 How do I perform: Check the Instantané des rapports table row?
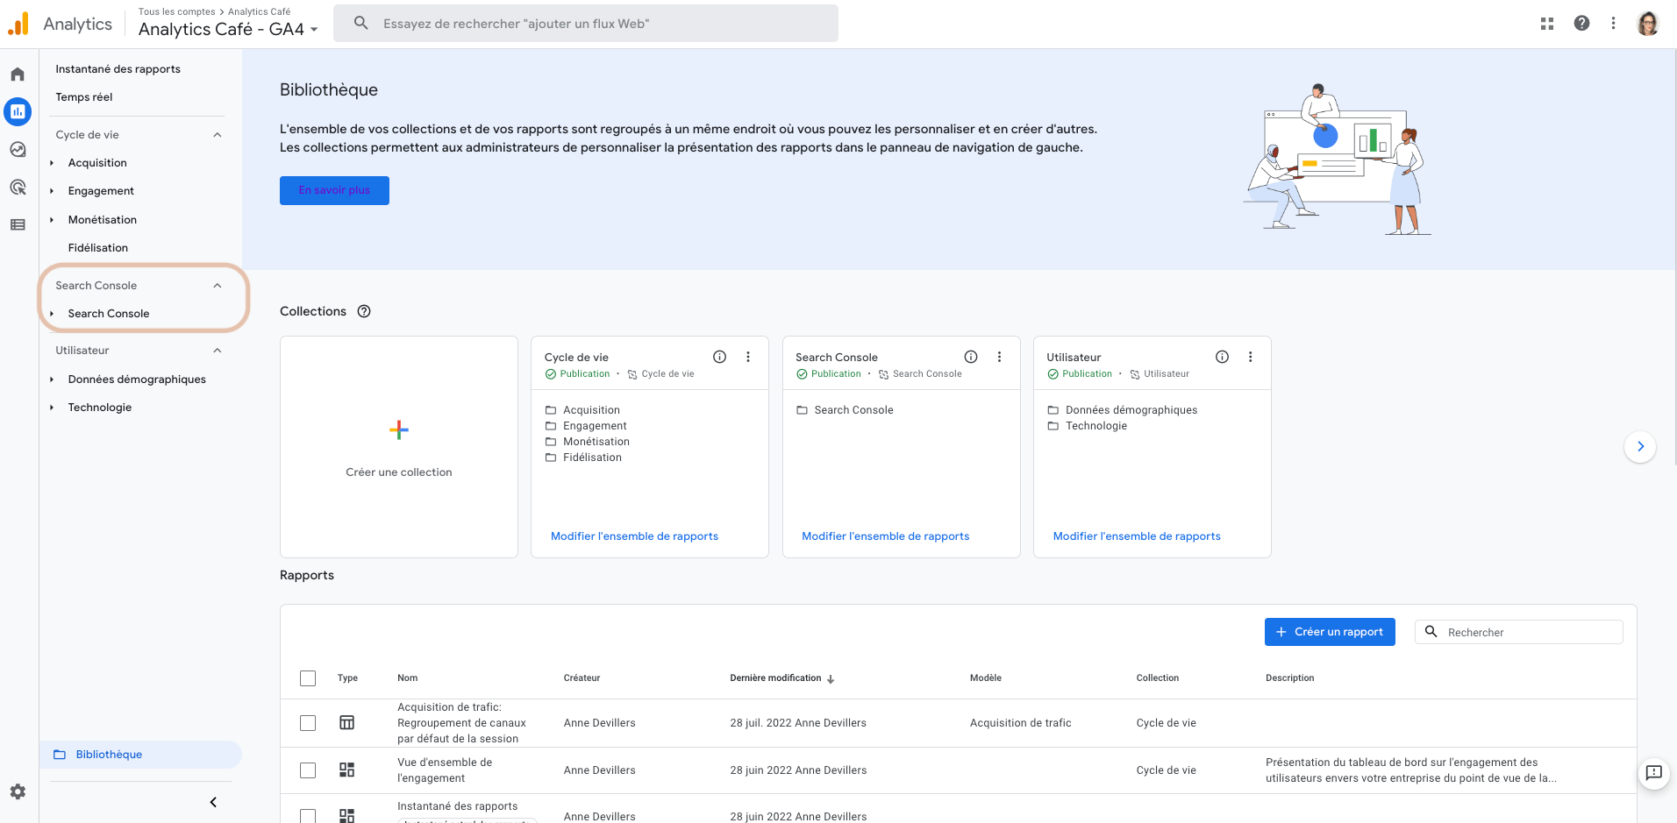pos(308,816)
